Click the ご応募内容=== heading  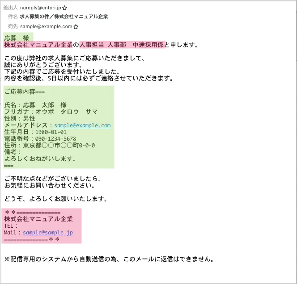(x=24, y=92)
